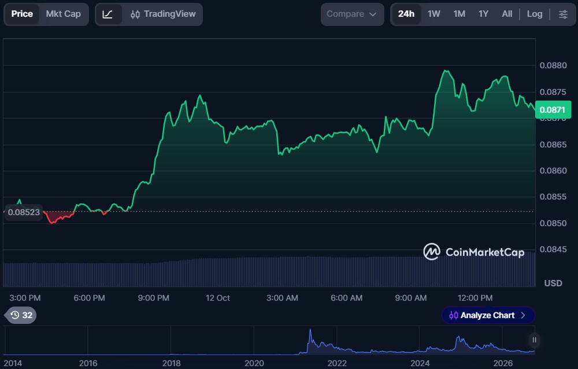Click the 3:00 PM time axis label

[x=25, y=298]
